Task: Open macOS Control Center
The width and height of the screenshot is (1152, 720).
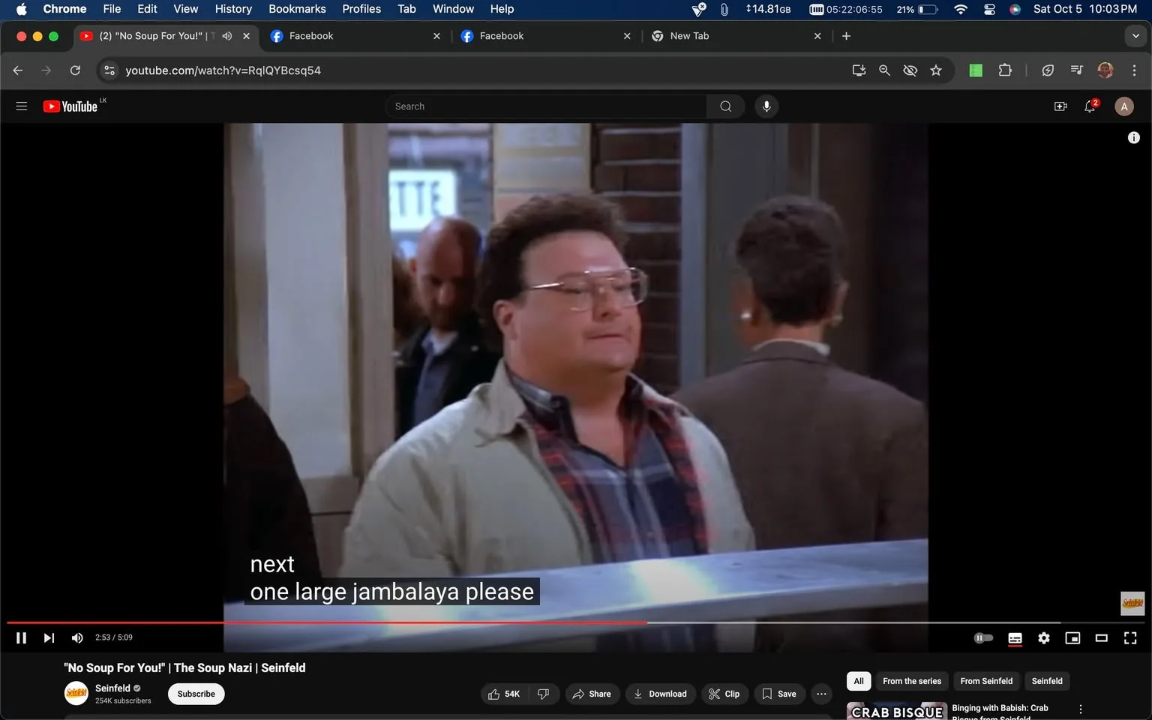Action: click(989, 9)
